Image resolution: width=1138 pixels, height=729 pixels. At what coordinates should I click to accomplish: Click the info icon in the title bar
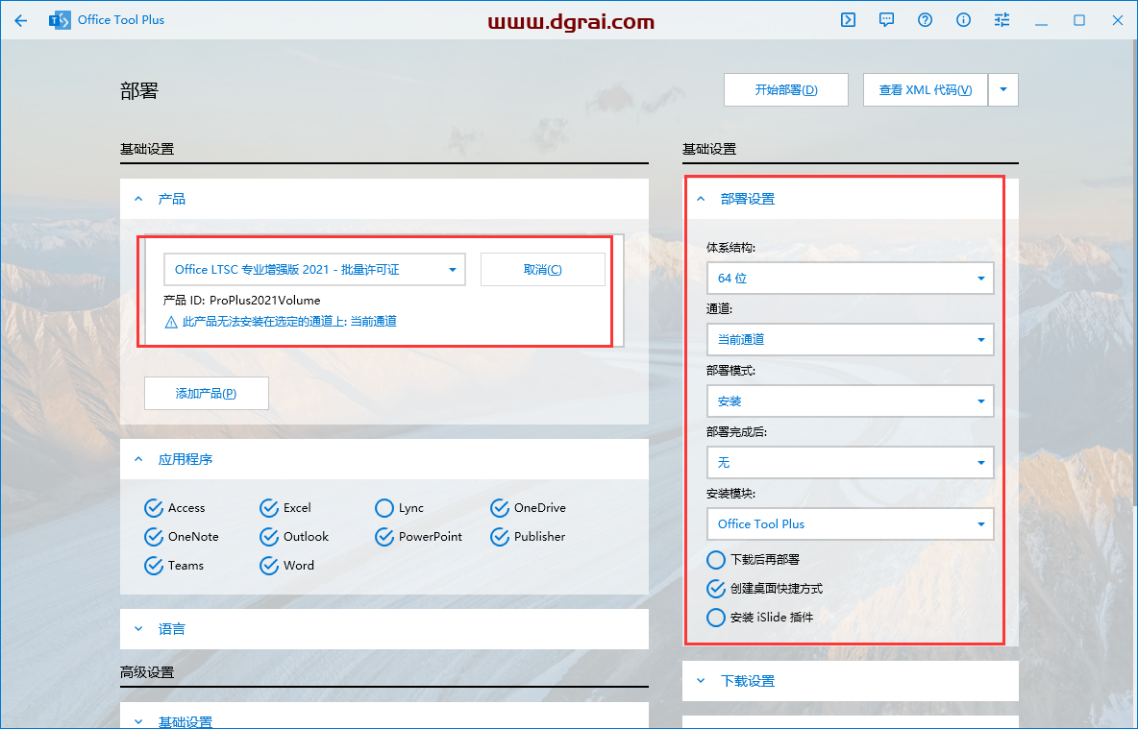click(x=962, y=19)
